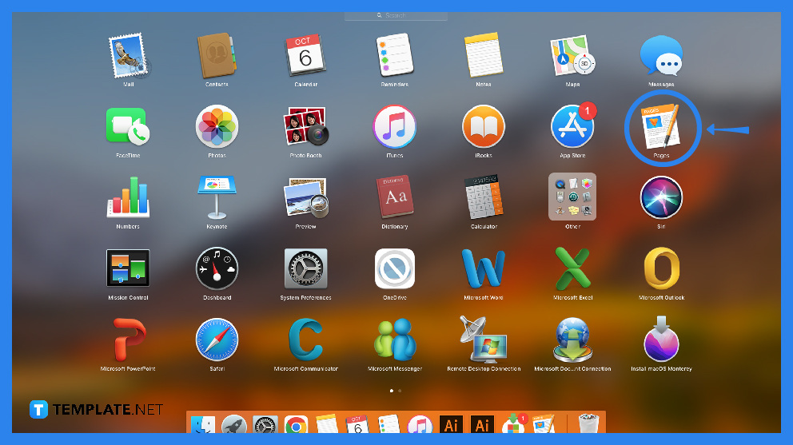Switch to second Launchpad page dot
Viewport: 793px width, 445px height.
tap(400, 391)
